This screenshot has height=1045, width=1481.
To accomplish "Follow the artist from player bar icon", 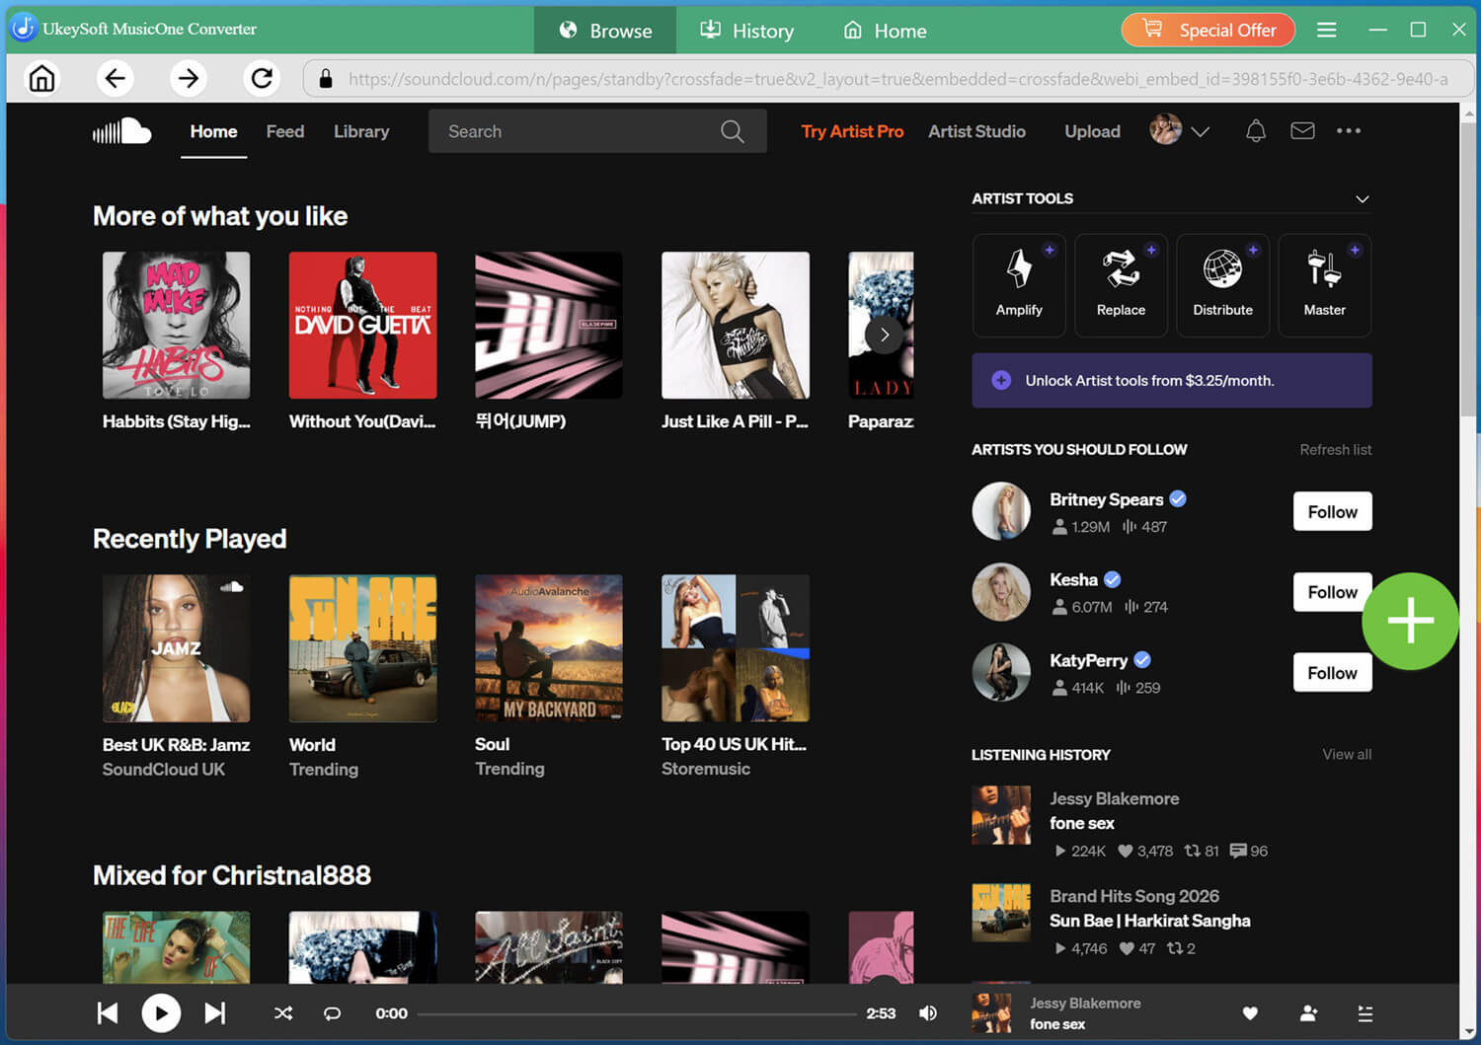I will point(1308,1013).
